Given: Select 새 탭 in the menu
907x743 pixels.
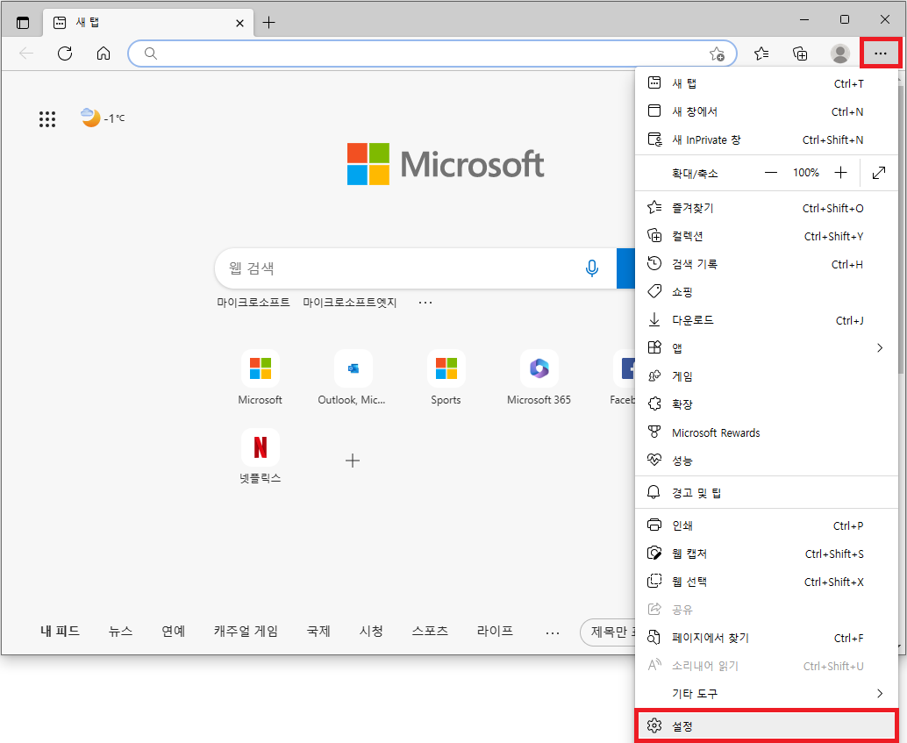Looking at the screenshot, I should coord(766,83).
